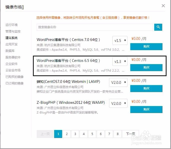Click WordPress博客平台 Centos 6.5 title
This screenshot has width=171, height=149.
tap(68, 61)
